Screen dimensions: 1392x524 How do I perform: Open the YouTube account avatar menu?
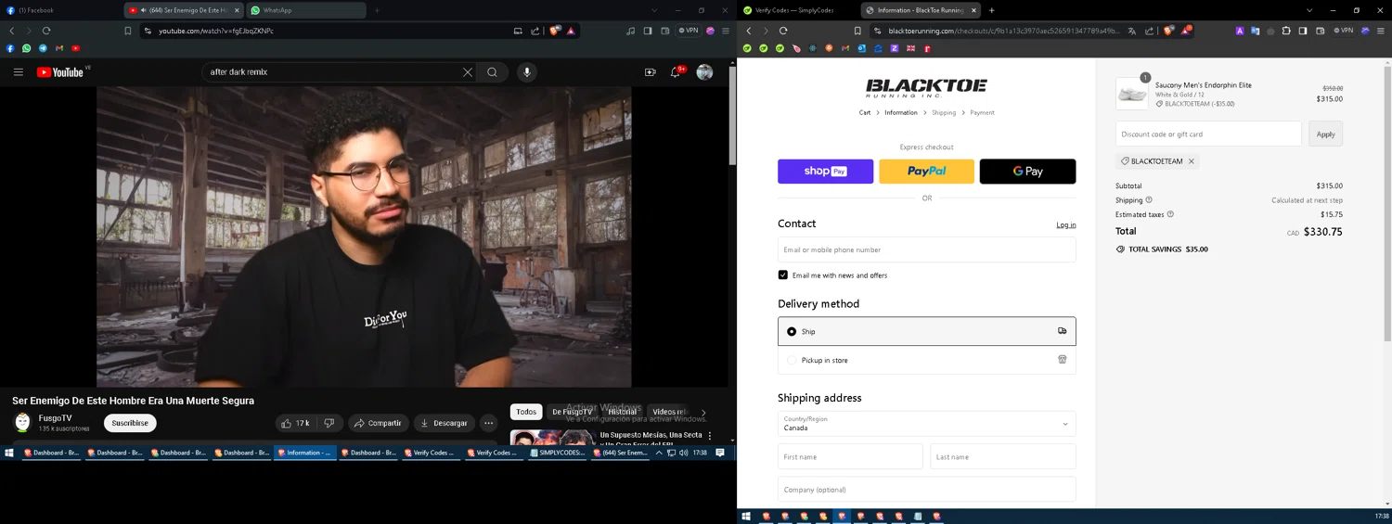click(704, 72)
